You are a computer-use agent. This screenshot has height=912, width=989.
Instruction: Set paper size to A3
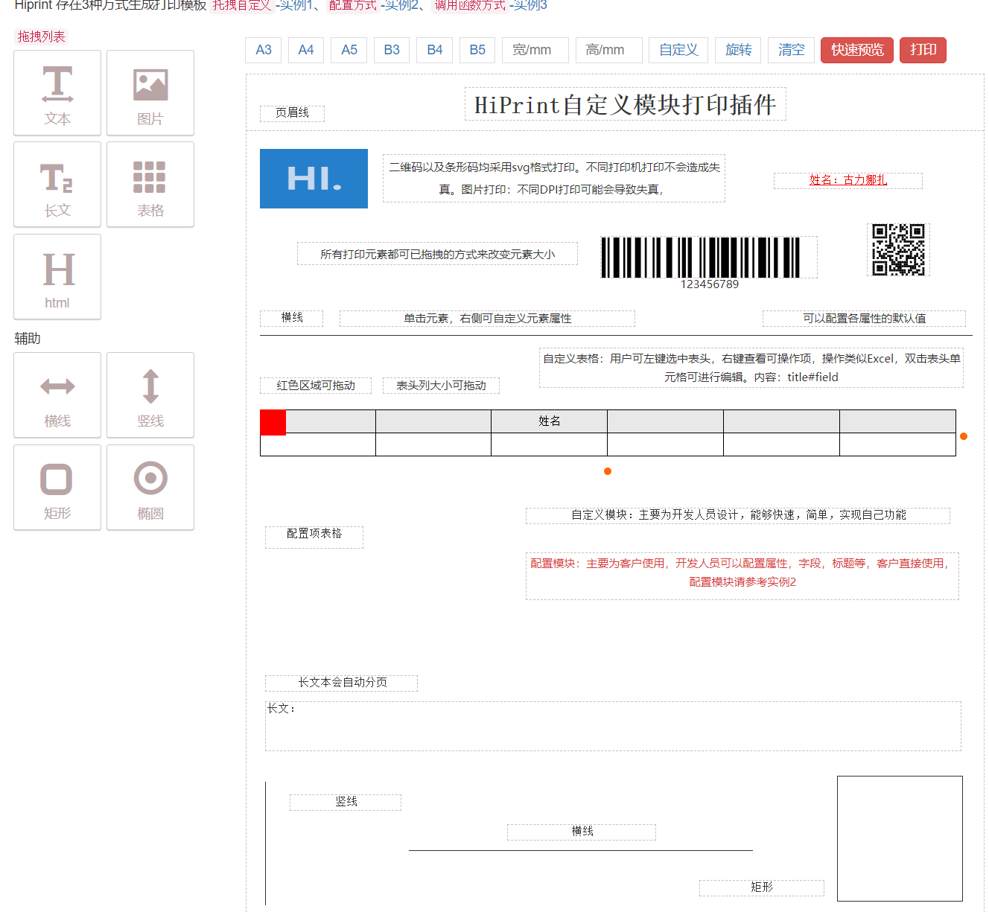264,50
